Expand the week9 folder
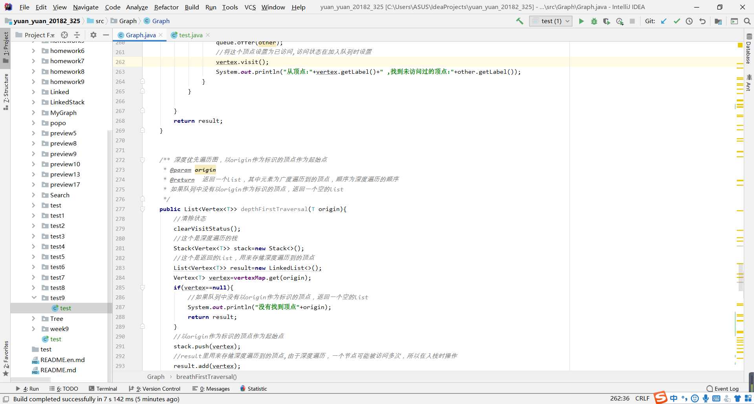This screenshot has width=754, height=404. click(33, 329)
